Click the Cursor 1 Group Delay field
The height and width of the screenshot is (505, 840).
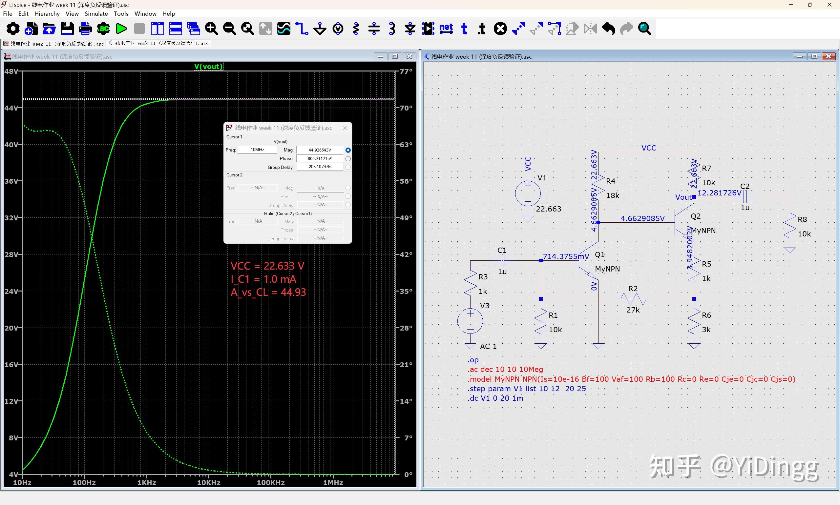(x=319, y=167)
